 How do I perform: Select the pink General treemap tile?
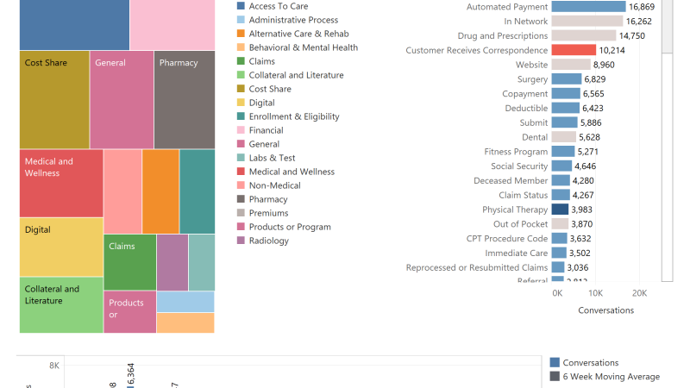pos(122,99)
